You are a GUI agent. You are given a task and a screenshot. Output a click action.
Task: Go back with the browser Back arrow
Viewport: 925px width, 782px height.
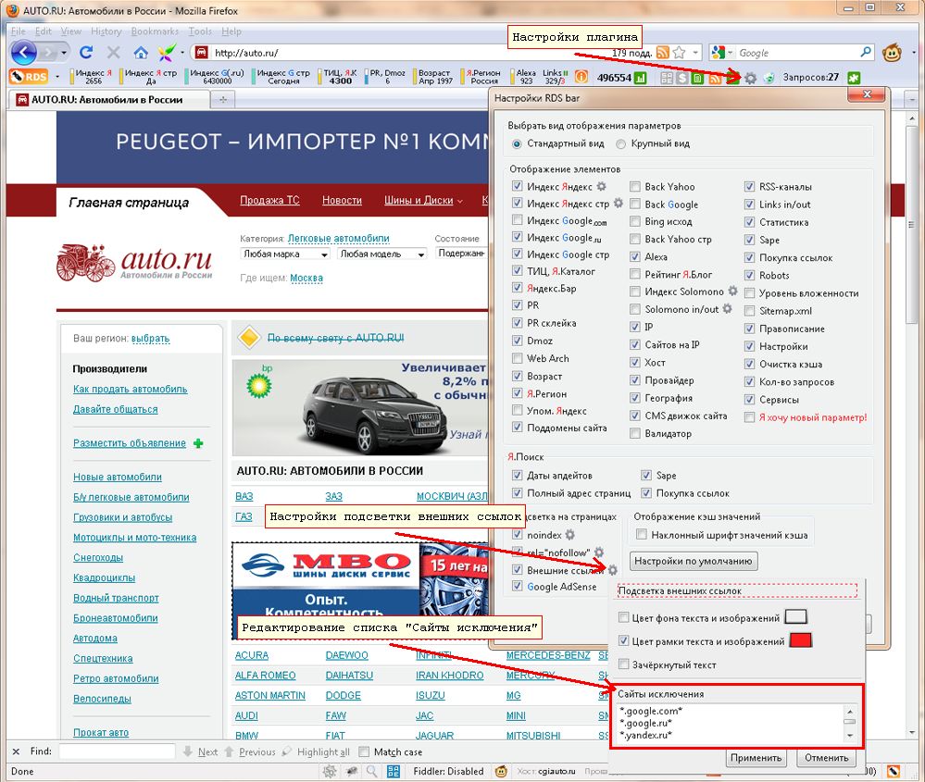pyautogui.click(x=23, y=53)
